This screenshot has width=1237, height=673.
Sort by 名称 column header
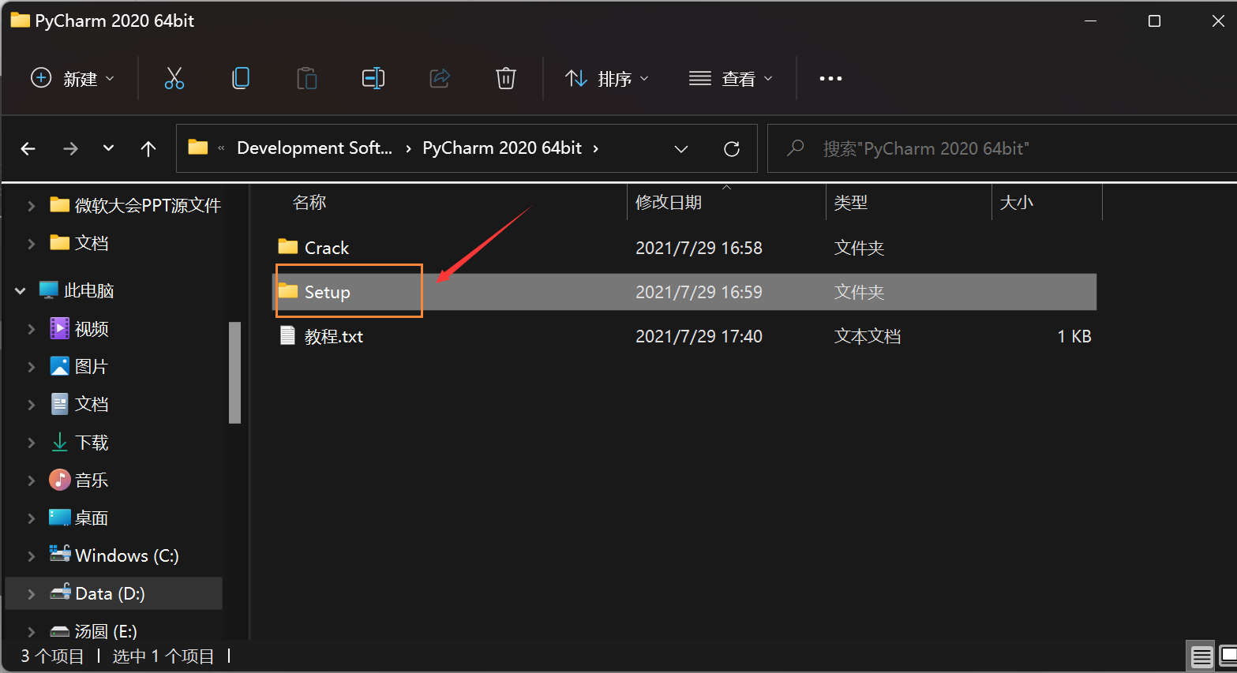309,202
